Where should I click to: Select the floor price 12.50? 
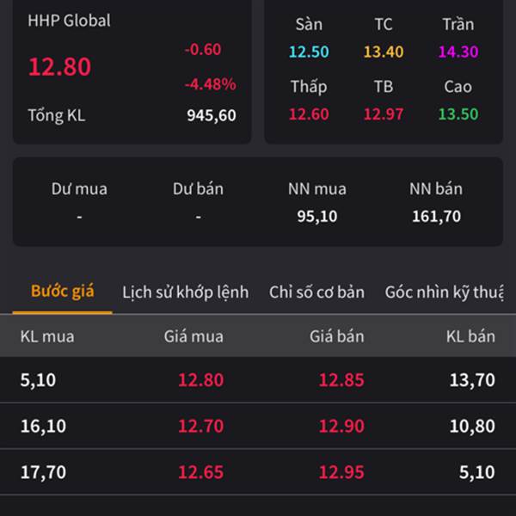coord(309,52)
